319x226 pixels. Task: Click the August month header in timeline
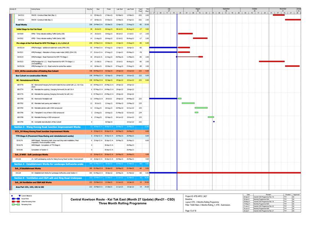[197, 8]
